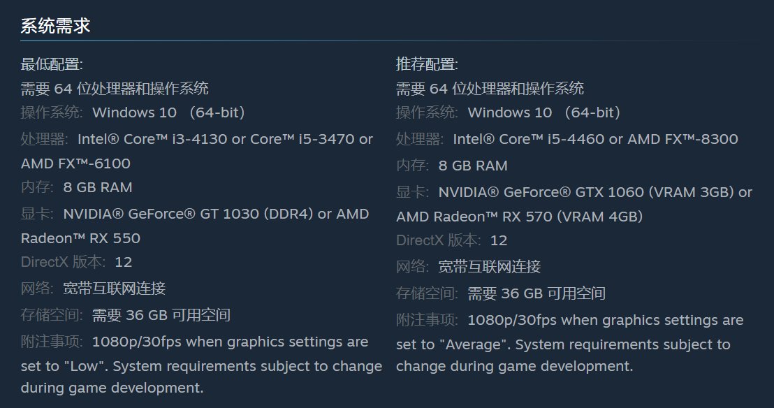Click the 推荐配置 heading
The image size is (774, 408).
click(x=427, y=65)
